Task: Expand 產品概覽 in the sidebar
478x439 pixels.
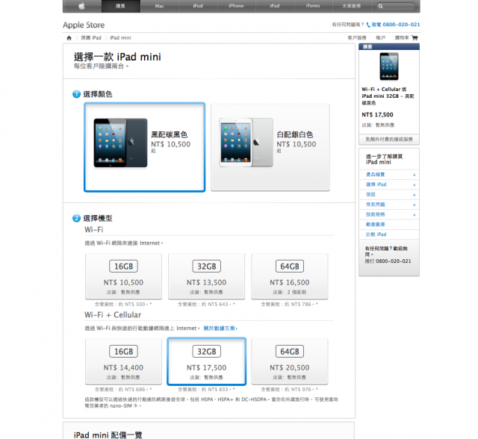Action: click(x=391, y=175)
